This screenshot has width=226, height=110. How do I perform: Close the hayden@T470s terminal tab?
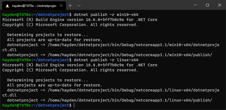61,6
